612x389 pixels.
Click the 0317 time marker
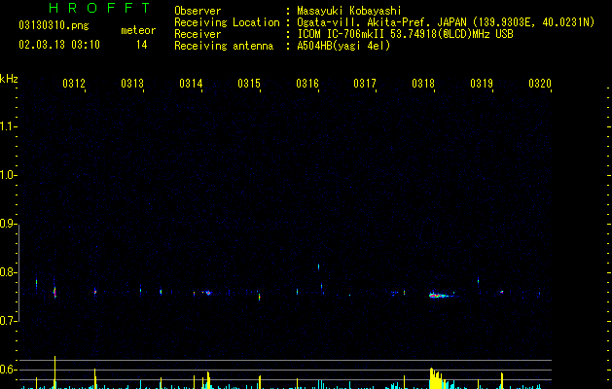[x=365, y=84]
